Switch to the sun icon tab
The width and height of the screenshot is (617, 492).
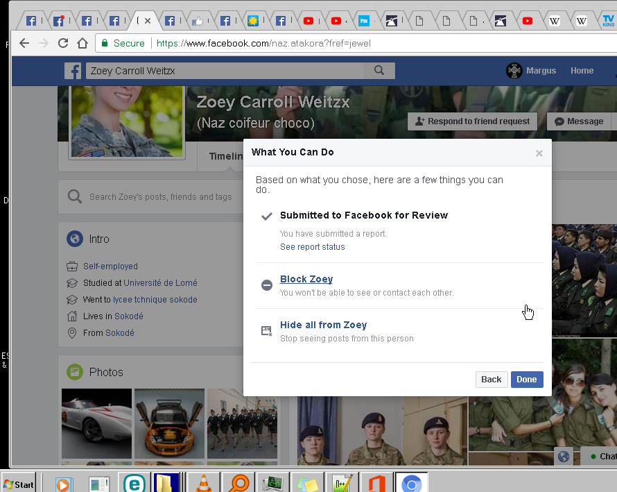tap(252, 21)
